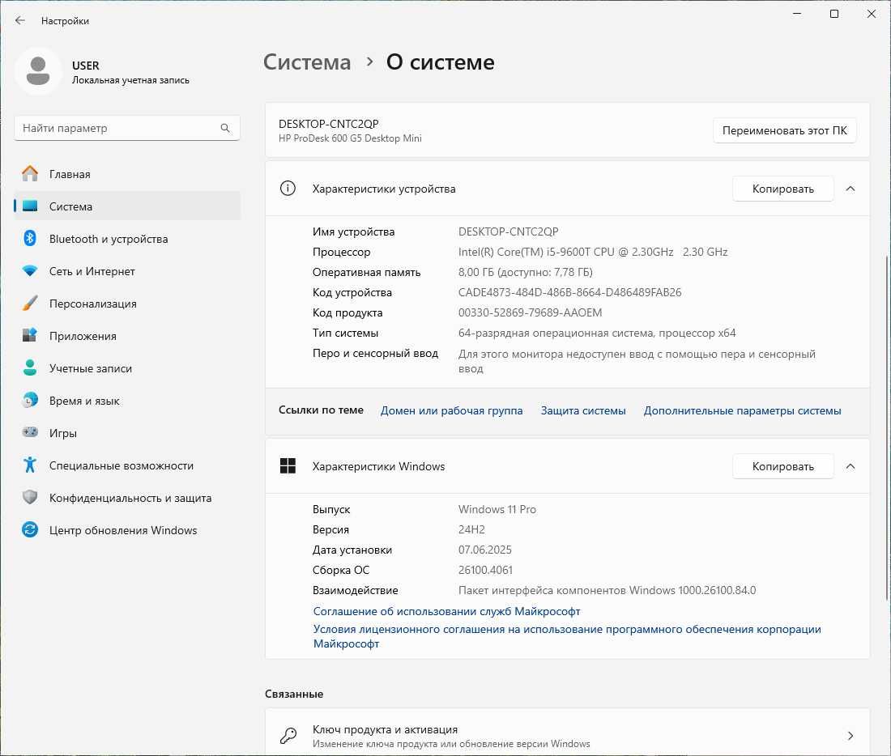Go to Сеть и Интернет settings

click(x=127, y=271)
